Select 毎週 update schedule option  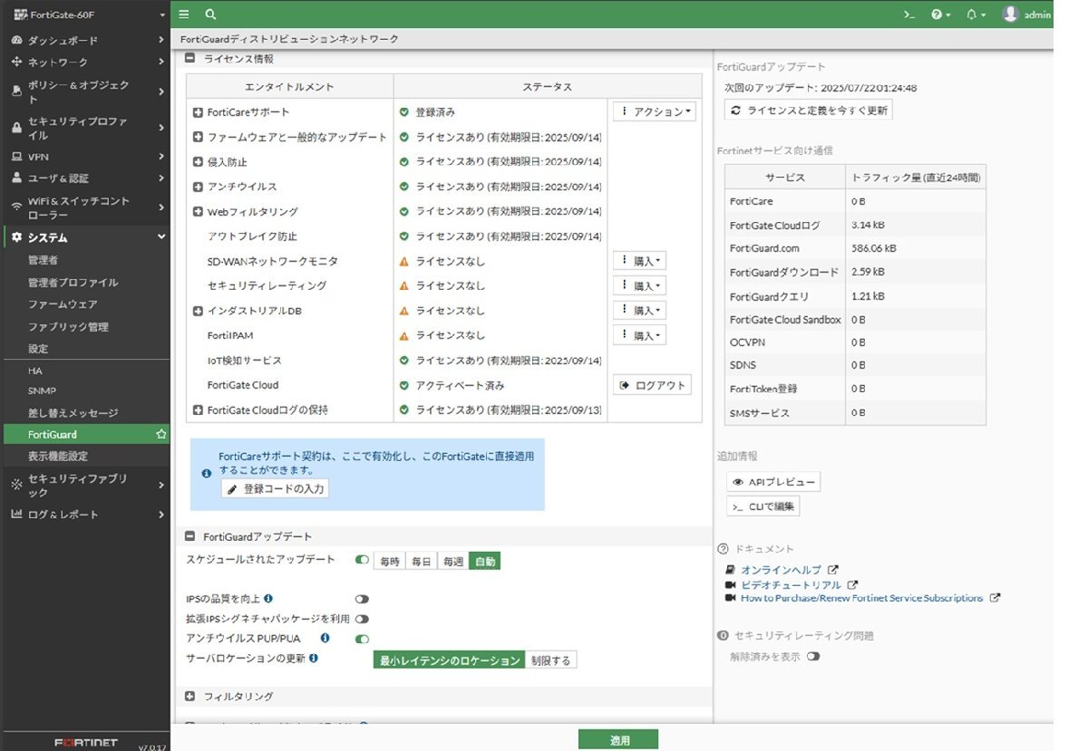click(x=452, y=562)
